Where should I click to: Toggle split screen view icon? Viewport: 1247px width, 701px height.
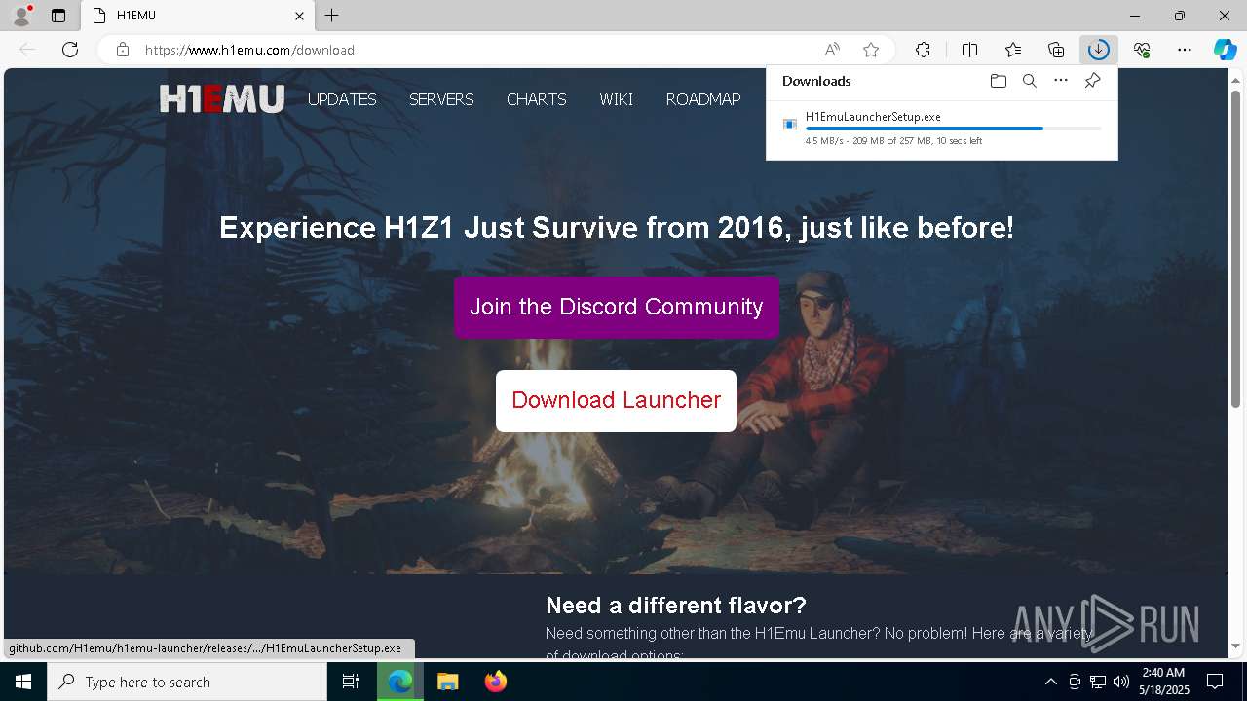click(x=969, y=50)
